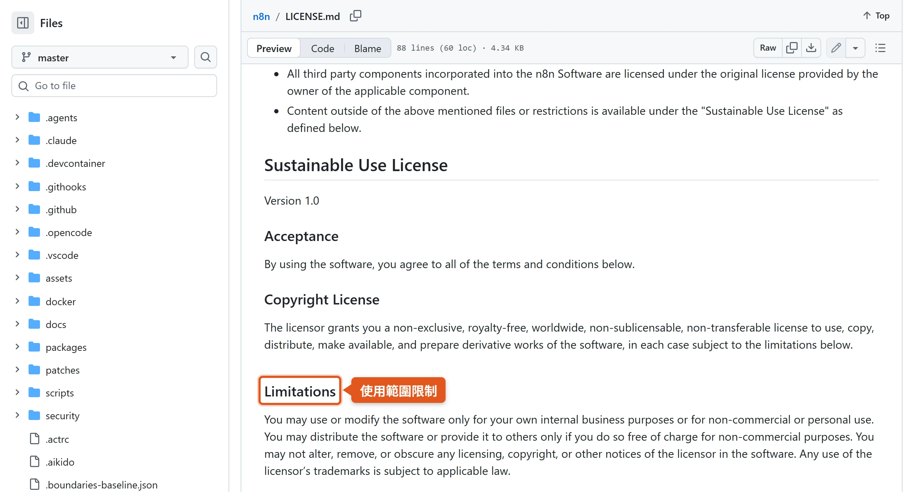Copy the LICENSE.md file path
The width and height of the screenshot is (914, 492).
click(355, 16)
